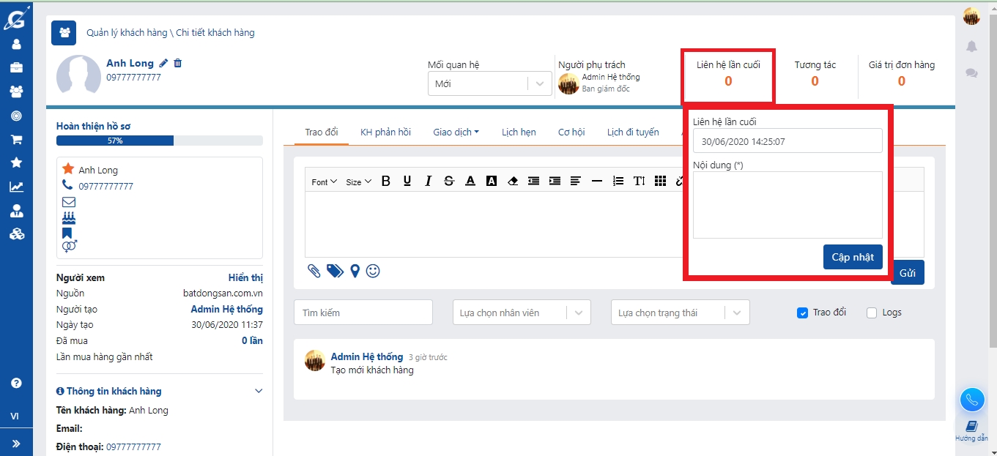Open the emoji smiley picker

(x=373, y=272)
